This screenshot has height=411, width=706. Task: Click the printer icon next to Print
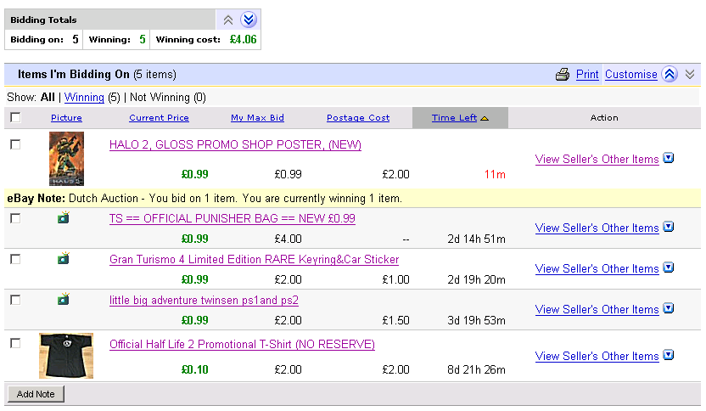click(x=562, y=75)
